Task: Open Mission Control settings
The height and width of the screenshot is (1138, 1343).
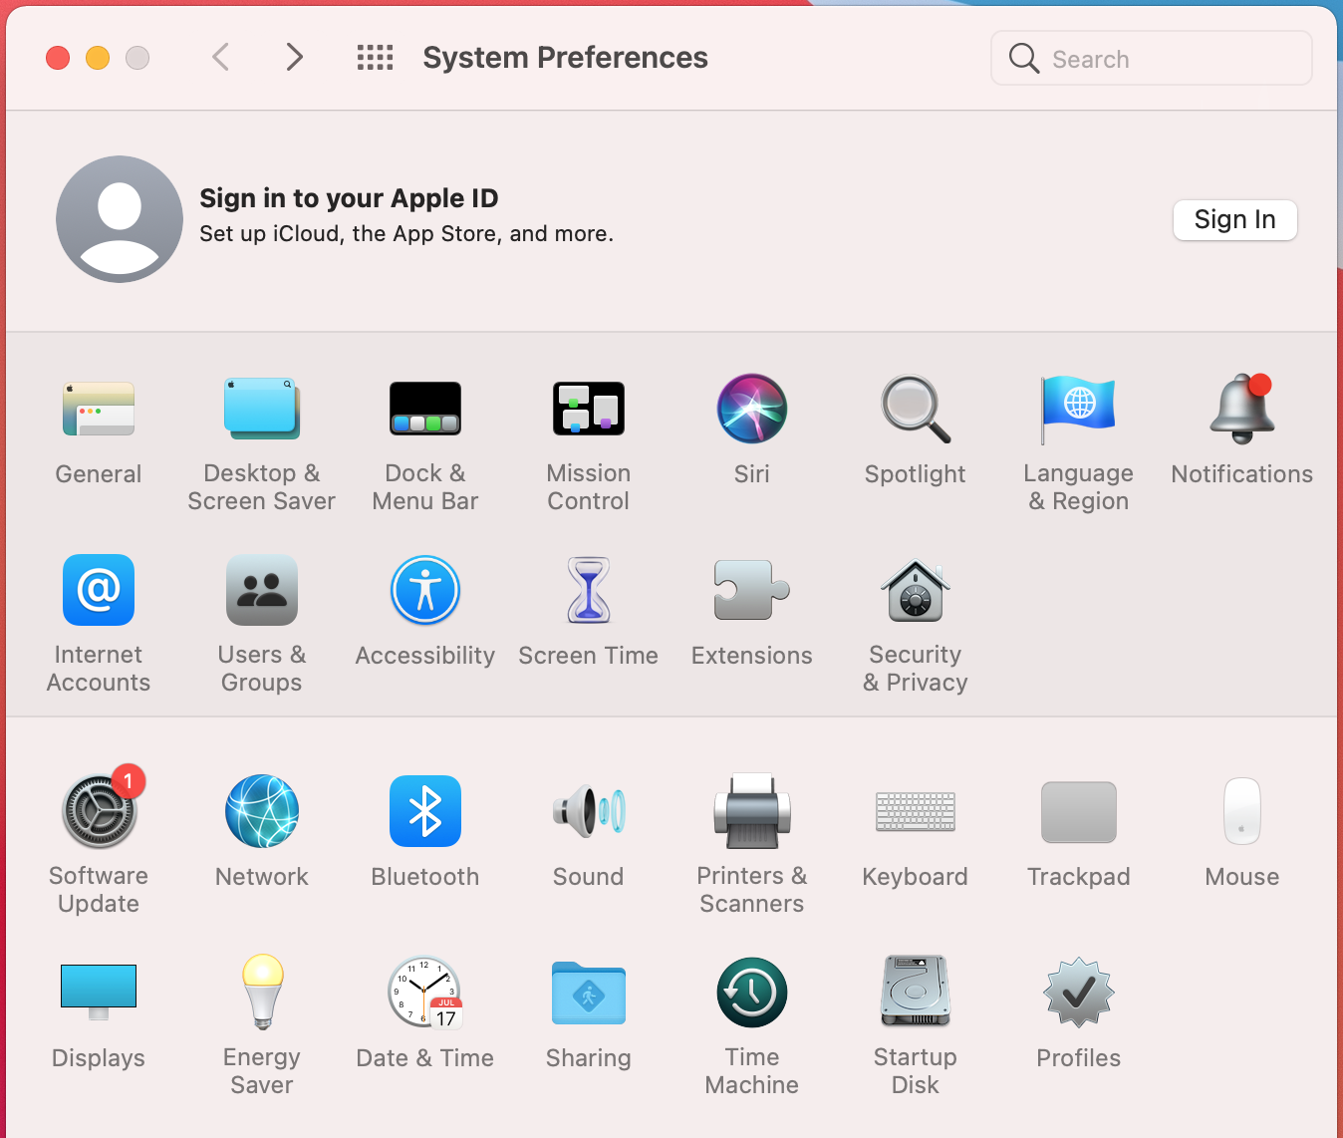Action: pyautogui.click(x=588, y=410)
